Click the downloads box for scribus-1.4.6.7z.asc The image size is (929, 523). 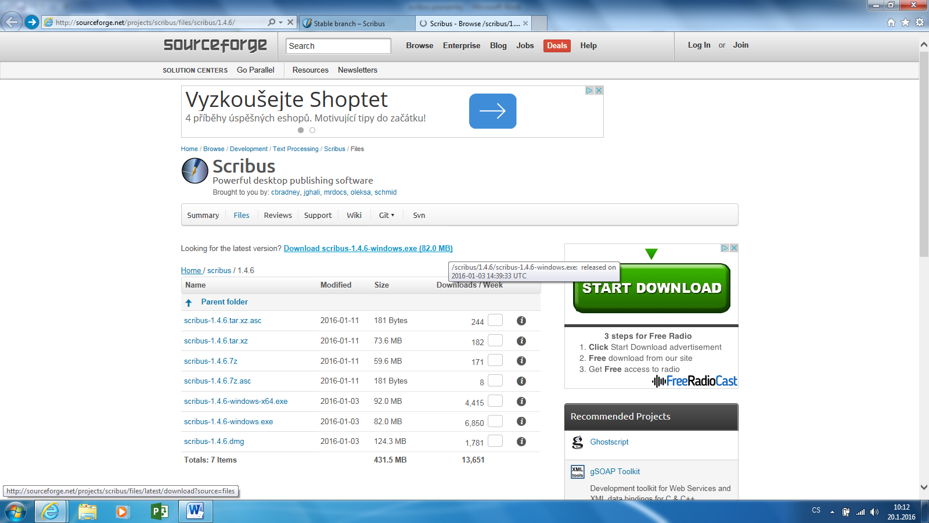(495, 380)
